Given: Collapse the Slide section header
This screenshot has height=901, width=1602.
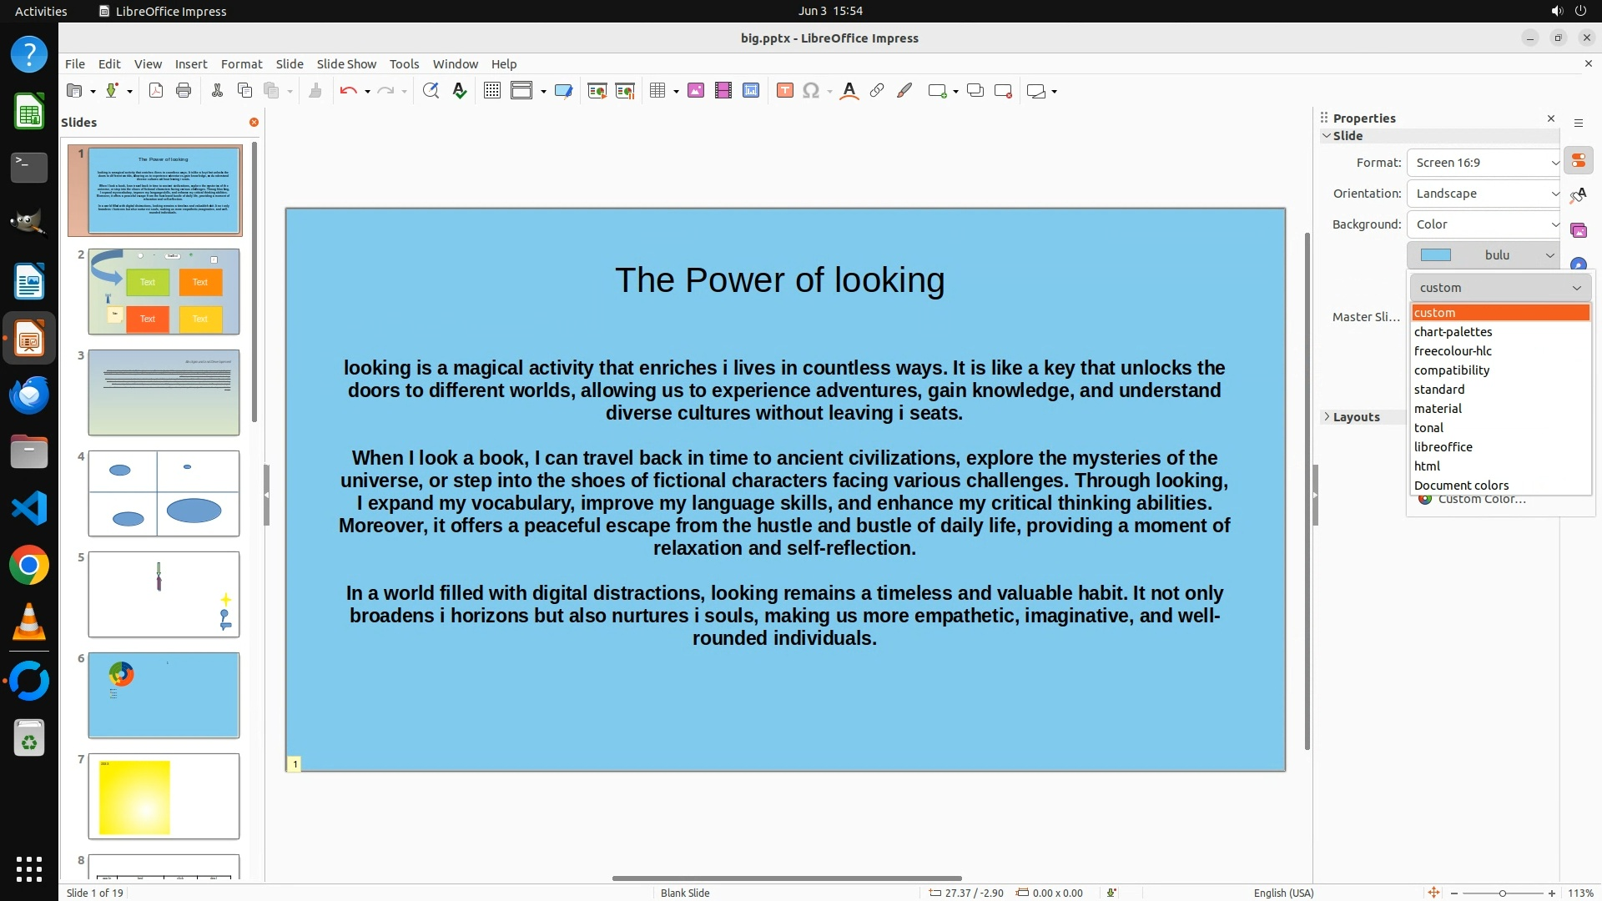Looking at the screenshot, I should (x=1347, y=136).
